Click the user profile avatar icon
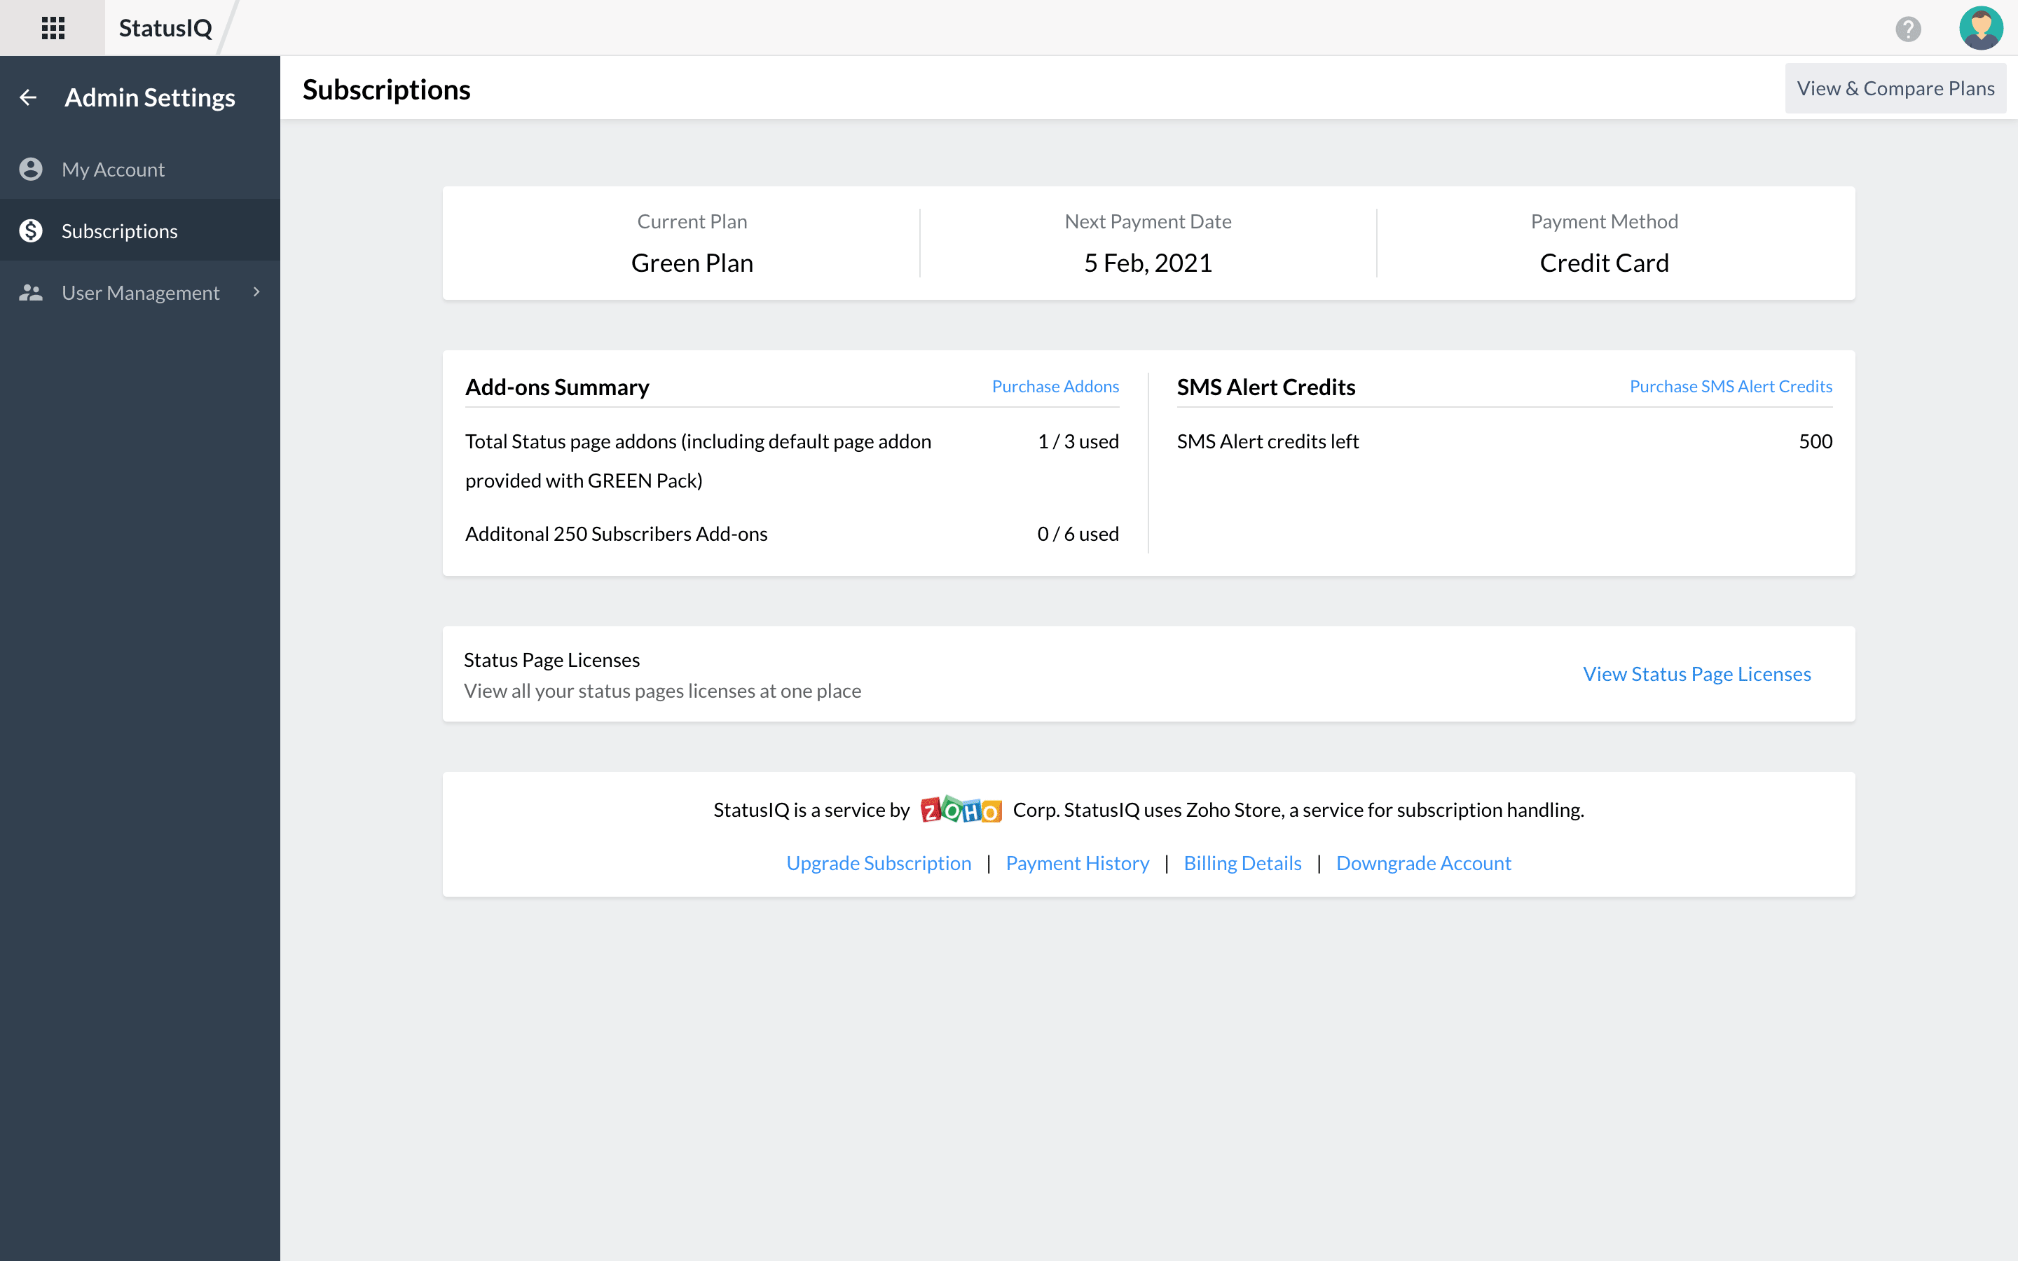The height and width of the screenshot is (1261, 2018). [x=1980, y=27]
